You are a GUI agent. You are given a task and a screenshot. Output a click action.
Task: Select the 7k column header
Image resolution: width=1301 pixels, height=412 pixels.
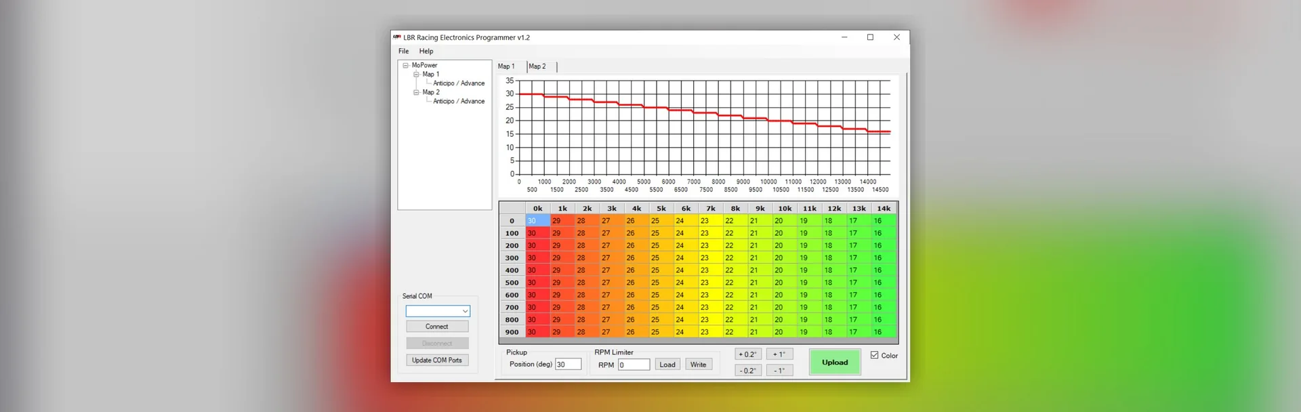(x=711, y=209)
